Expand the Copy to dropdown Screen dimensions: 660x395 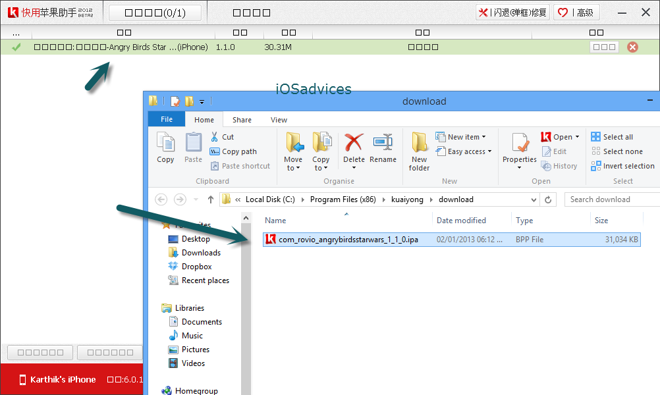[321, 167]
